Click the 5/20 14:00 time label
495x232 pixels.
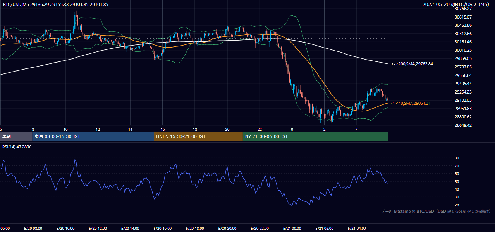129,229
